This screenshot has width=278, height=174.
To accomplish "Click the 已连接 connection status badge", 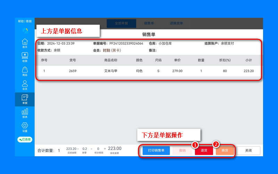I will coord(25,140).
